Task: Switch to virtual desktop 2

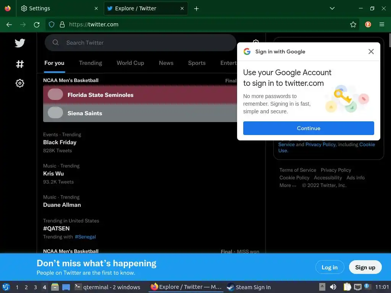Action: click(x=26, y=287)
